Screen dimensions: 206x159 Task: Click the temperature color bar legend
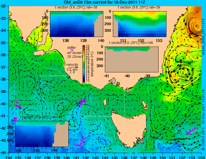point(84,64)
